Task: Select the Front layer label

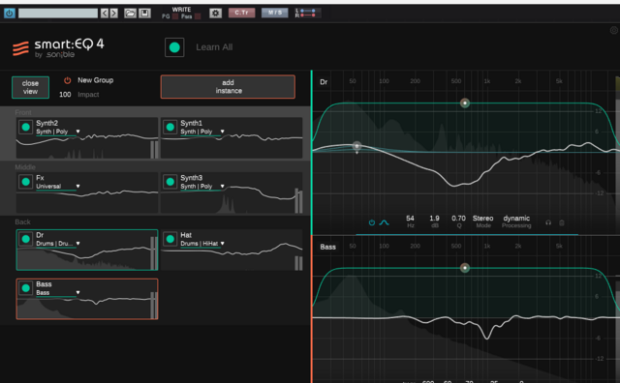Action: 23,112
